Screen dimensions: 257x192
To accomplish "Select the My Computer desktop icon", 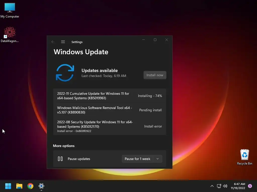I will coord(10,10).
